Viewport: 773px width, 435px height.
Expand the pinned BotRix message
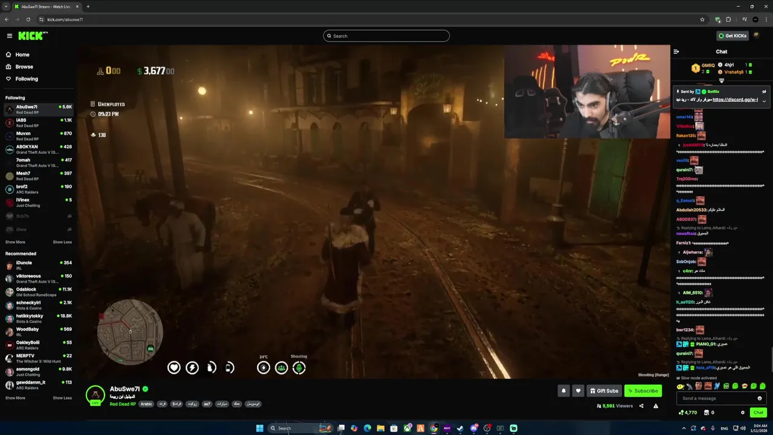(764, 101)
